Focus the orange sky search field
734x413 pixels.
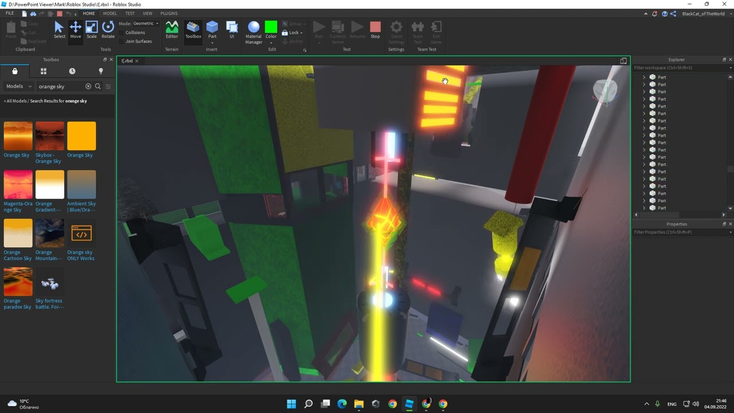pos(60,87)
